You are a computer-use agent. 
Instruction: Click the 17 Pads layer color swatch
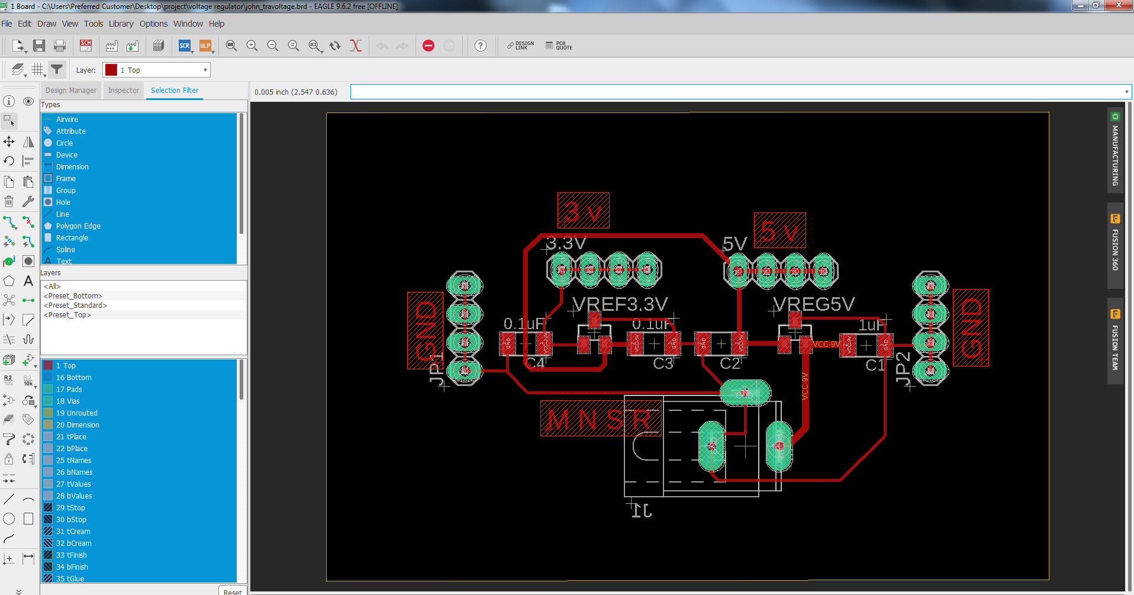click(x=49, y=389)
